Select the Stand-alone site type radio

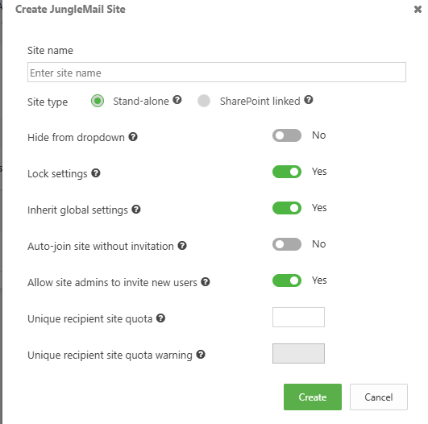98,101
